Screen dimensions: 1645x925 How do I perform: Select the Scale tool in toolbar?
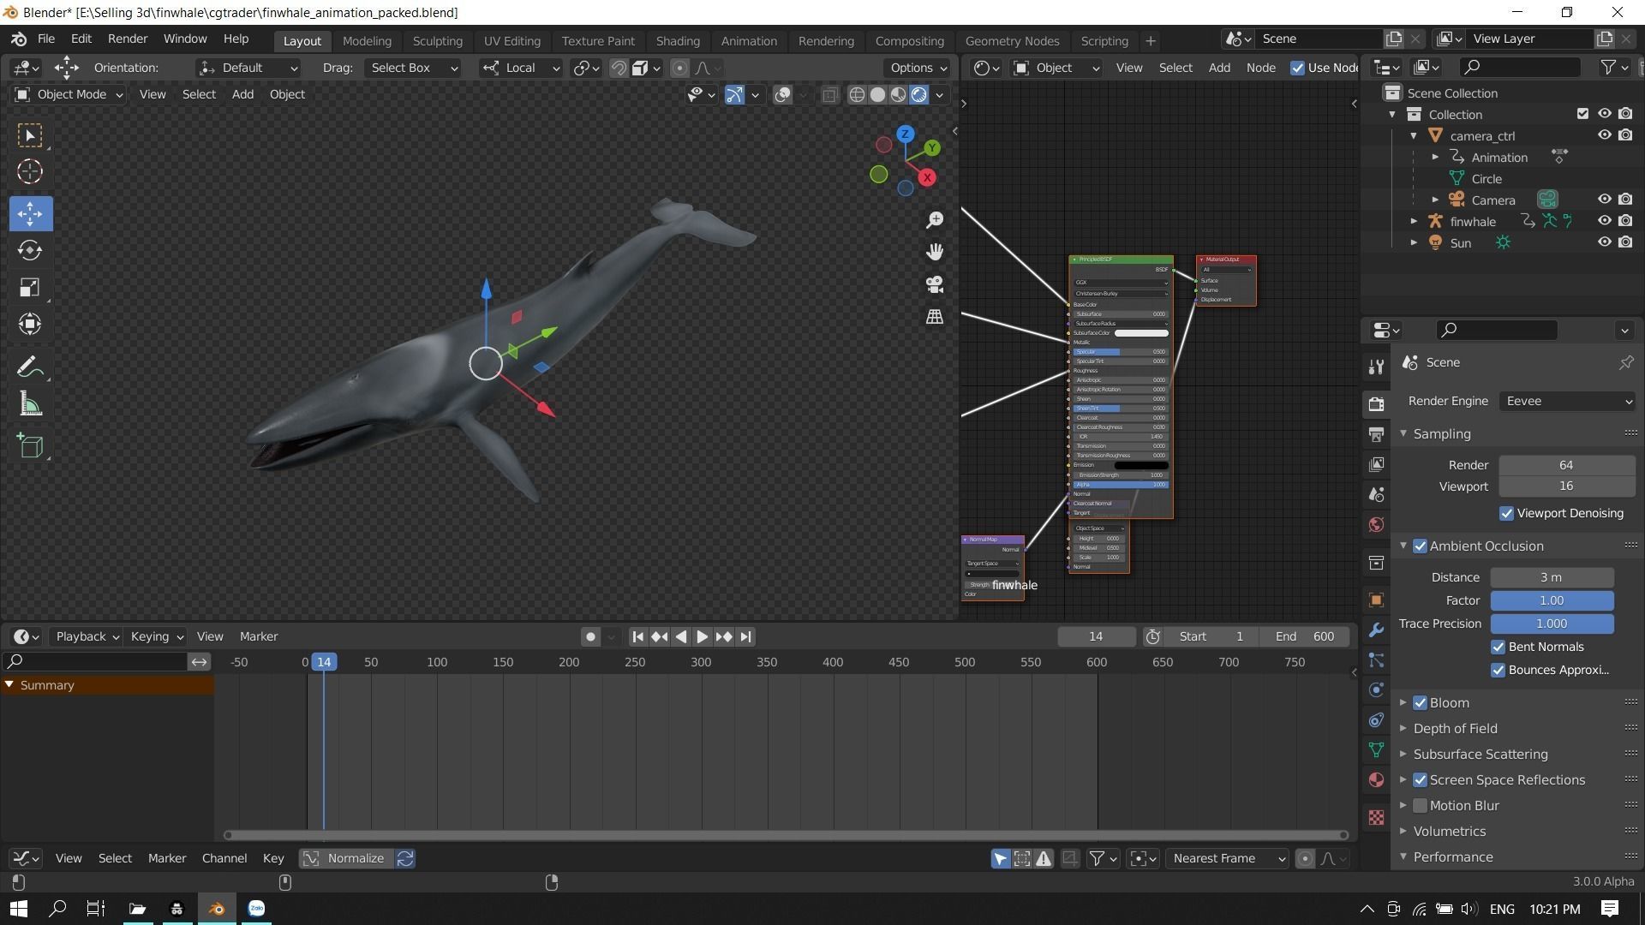tap(30, 287)
